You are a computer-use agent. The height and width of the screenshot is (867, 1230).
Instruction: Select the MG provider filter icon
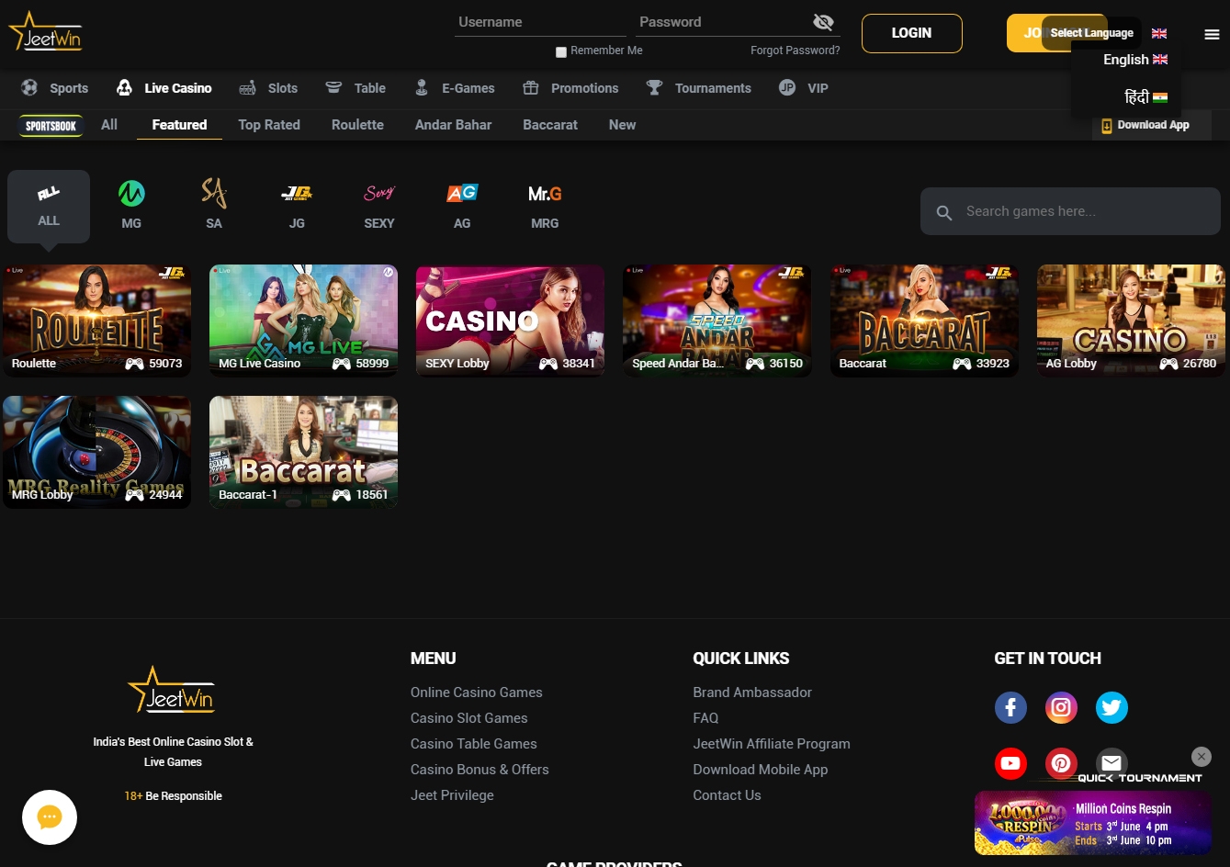[131, 194]
